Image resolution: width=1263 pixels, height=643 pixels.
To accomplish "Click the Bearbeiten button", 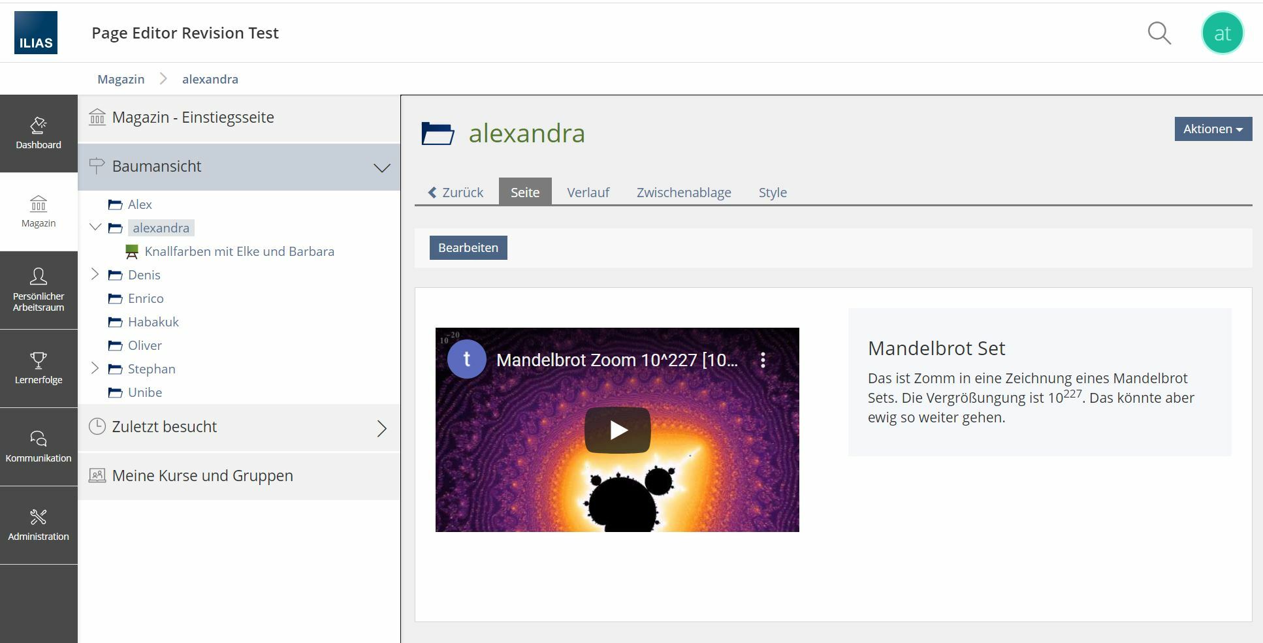I will tap(468, 248).
